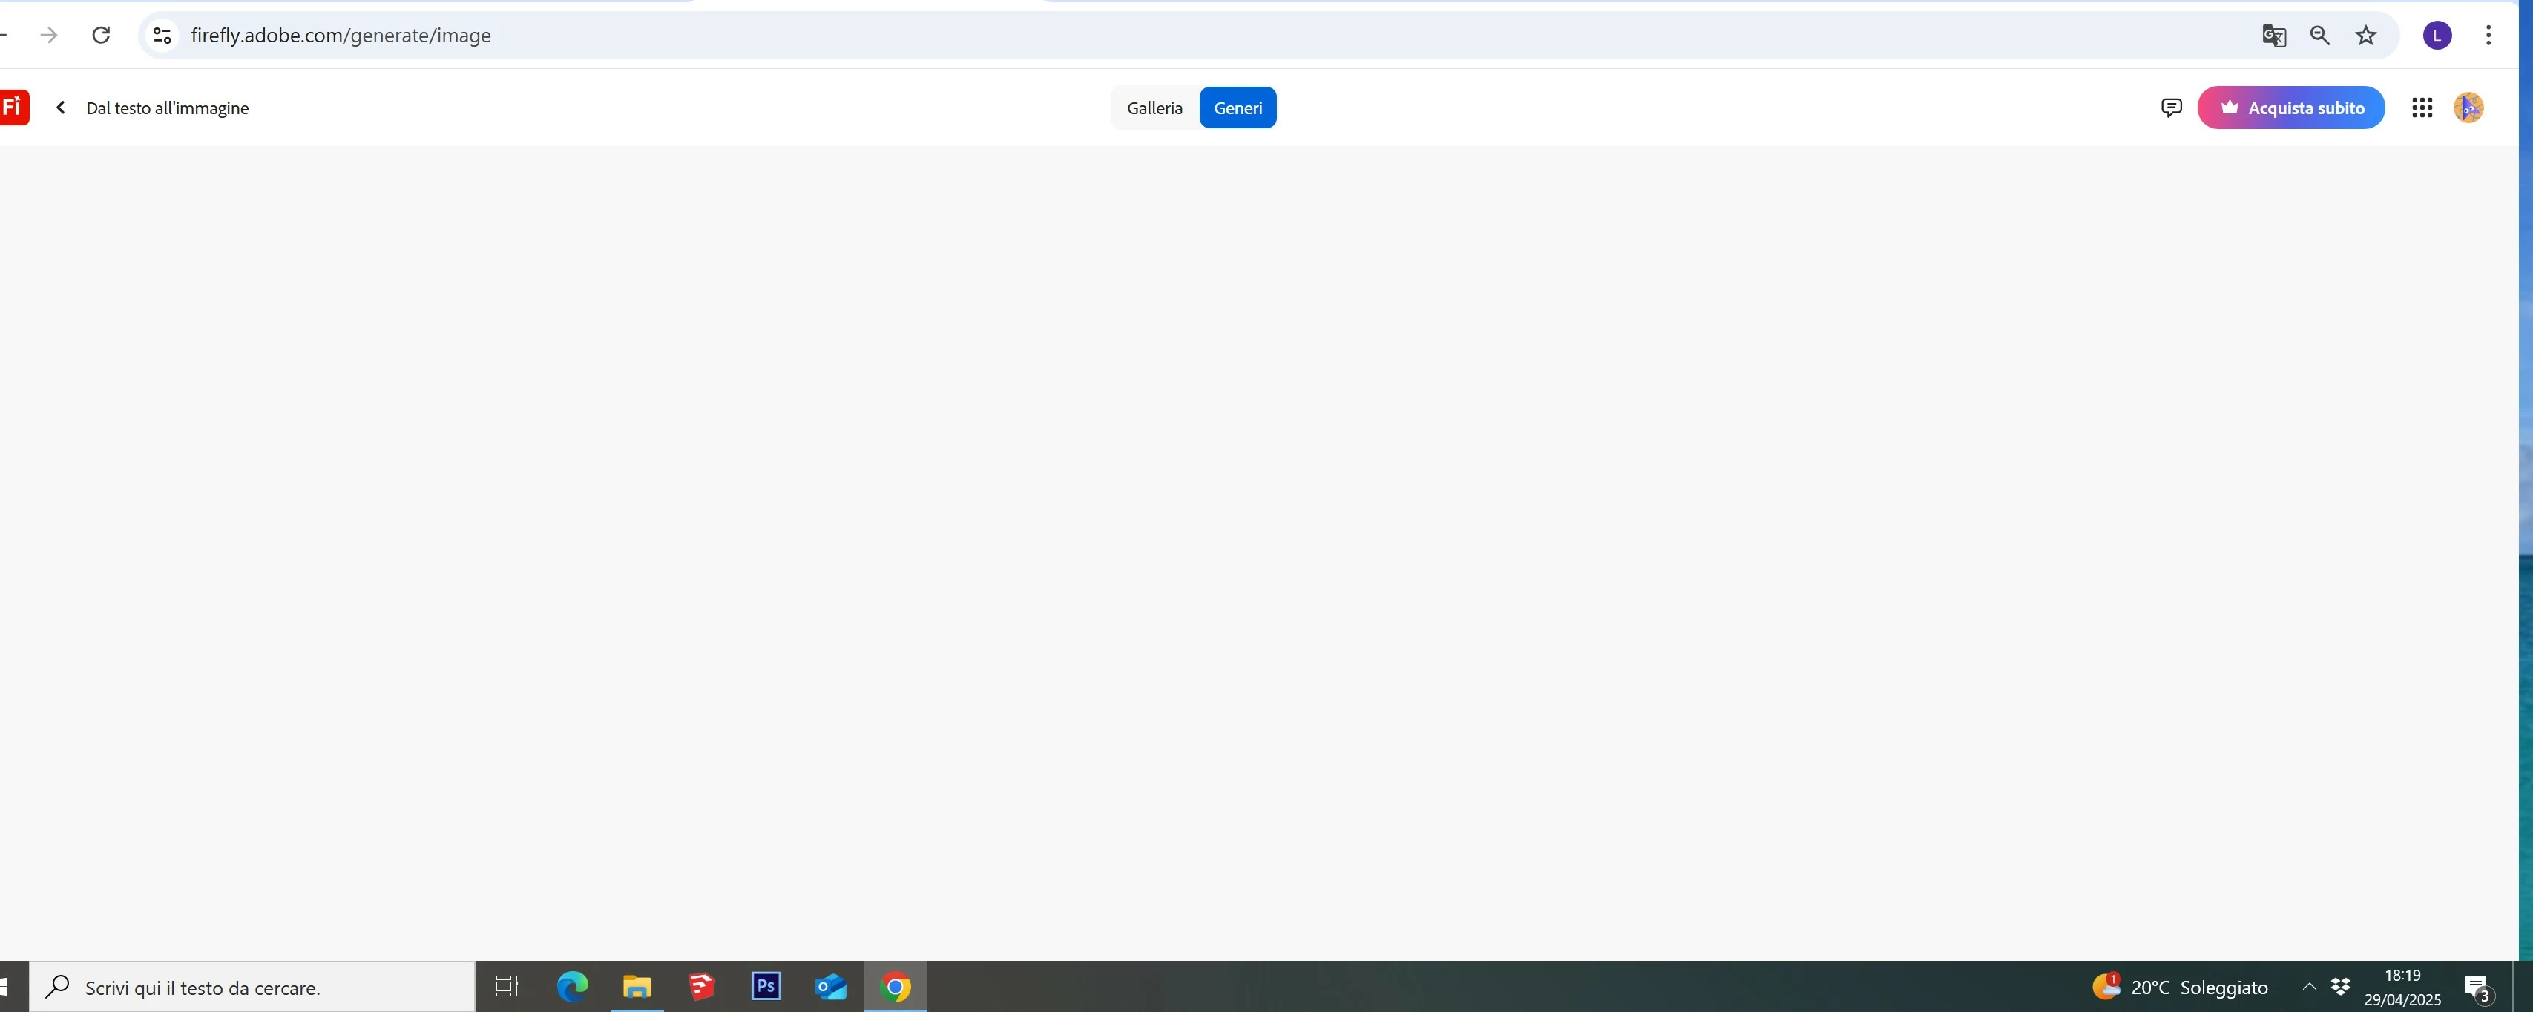View site information icon in address bar
2533x1012 pixels.
(x=162, y=36)
